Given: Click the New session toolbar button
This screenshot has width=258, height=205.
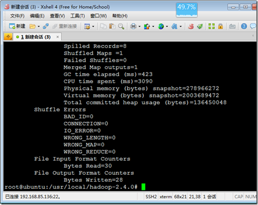Looking at the screenshot, I should (17, 26).
